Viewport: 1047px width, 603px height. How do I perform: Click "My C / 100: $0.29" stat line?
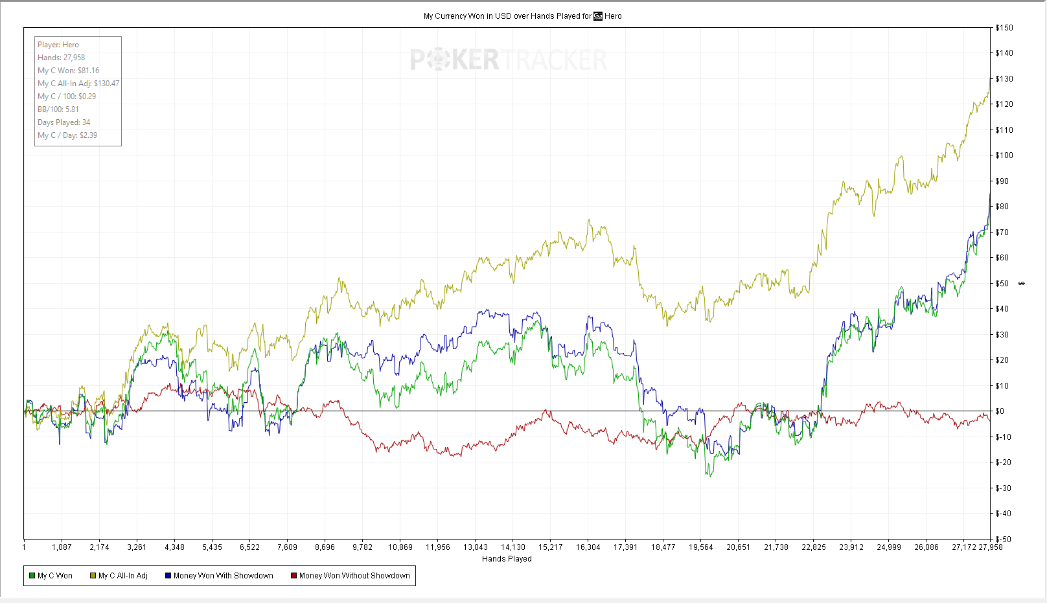(67, 97)
